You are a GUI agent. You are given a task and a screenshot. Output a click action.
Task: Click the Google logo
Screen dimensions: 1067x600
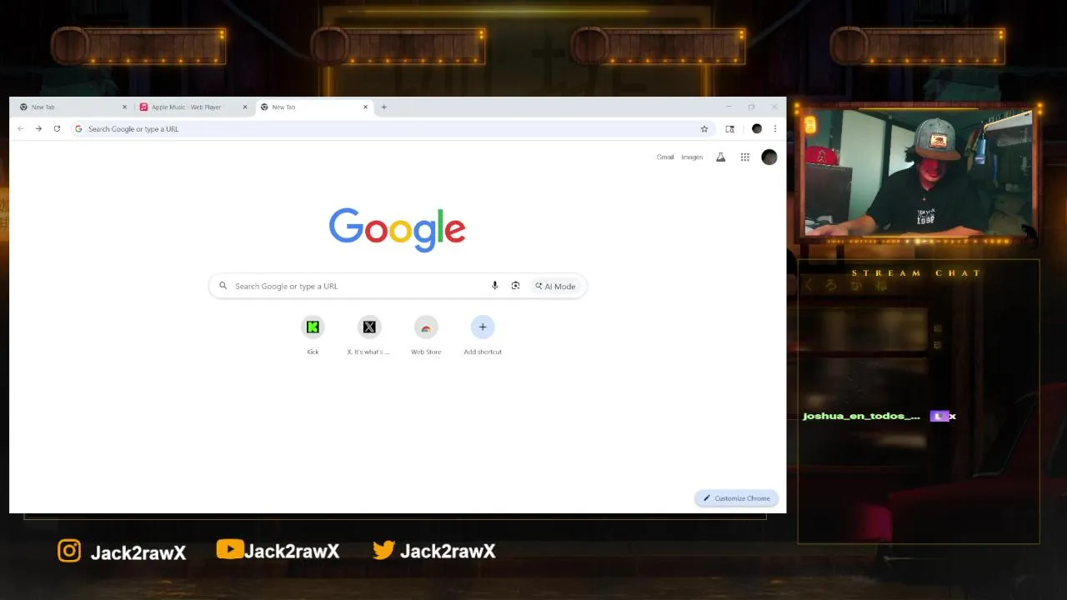point(397,229)
